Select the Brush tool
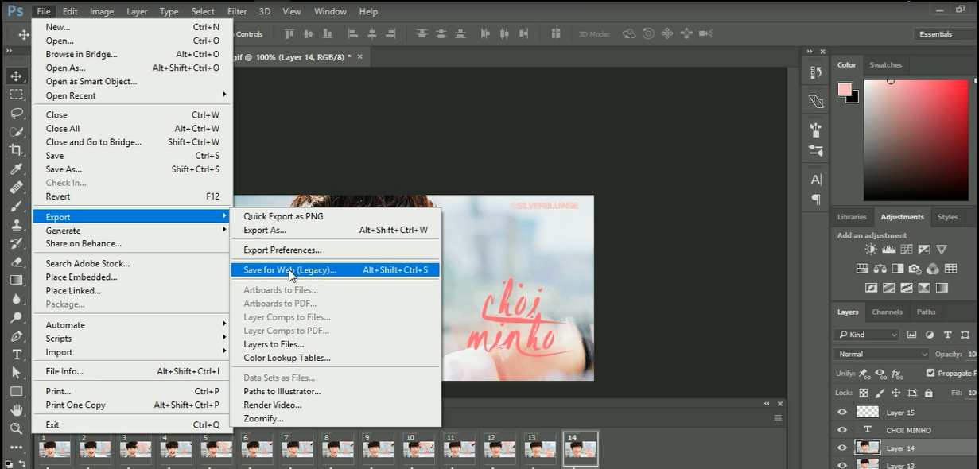 point(16,206)
